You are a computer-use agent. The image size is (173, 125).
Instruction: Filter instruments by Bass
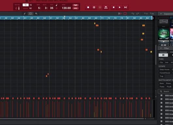(x=162, y=83)
